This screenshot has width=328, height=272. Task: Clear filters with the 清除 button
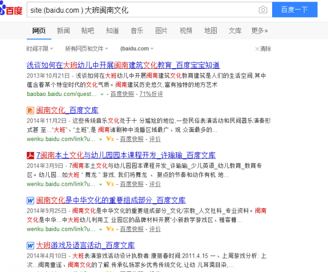coord(263,49)
